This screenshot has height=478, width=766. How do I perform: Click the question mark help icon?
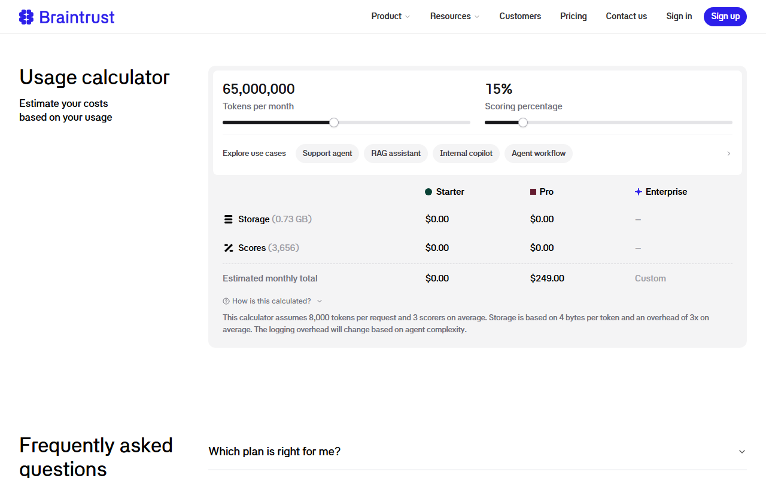point(226,301)
